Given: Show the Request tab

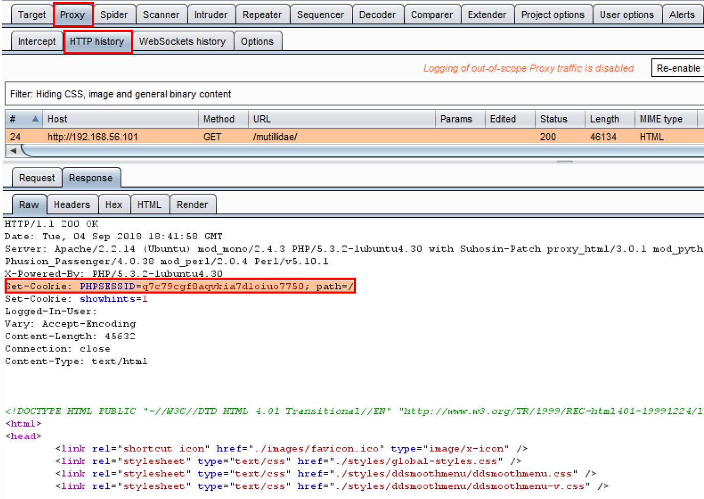Looking at the screenshot, I should (36, 178).
